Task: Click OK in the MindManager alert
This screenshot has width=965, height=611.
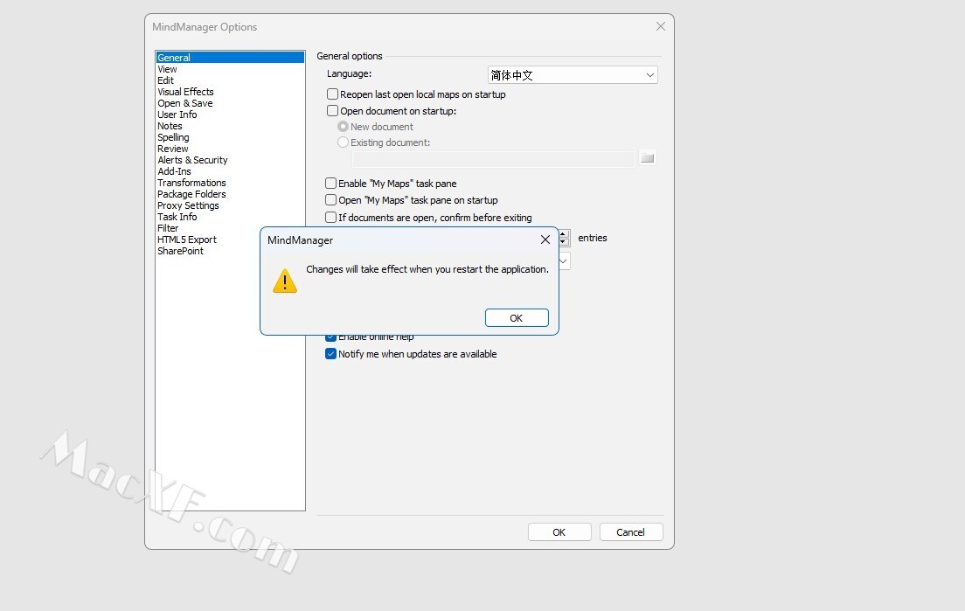Action: pyautogui.click(x=517, y=318)
